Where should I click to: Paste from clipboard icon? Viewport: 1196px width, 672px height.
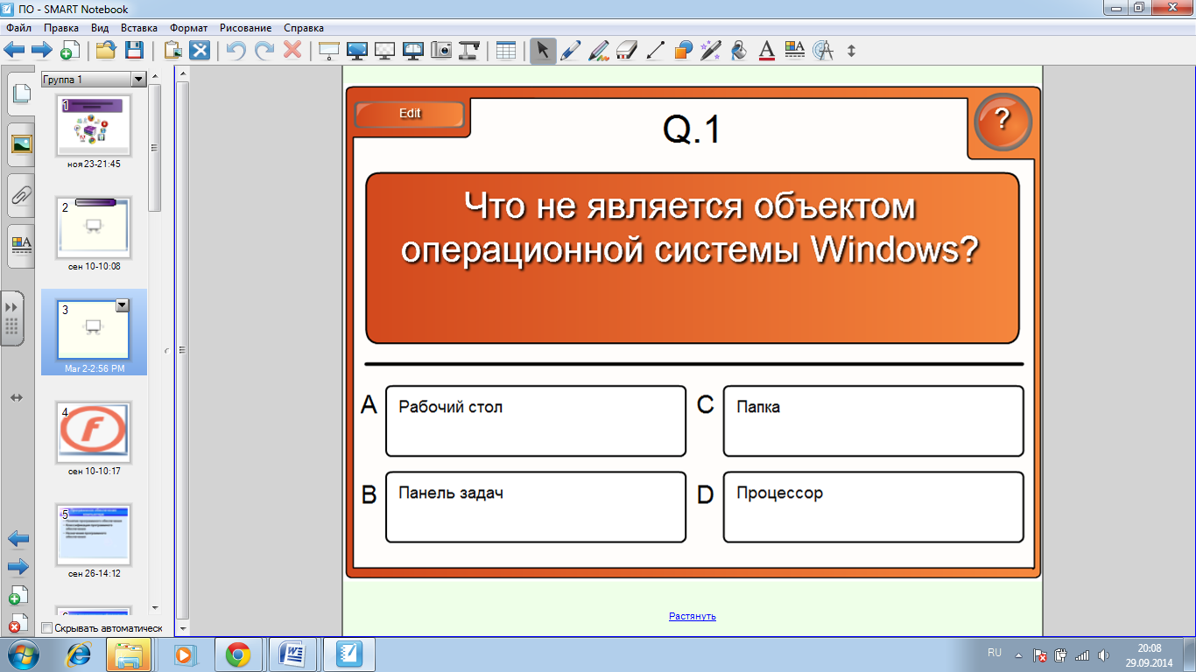(172, 50)
